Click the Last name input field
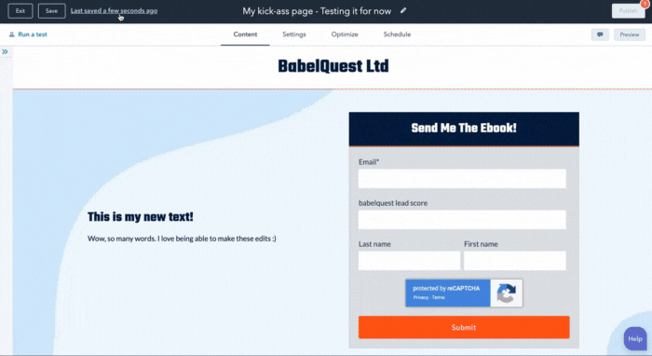 click(x=409, y=260)
